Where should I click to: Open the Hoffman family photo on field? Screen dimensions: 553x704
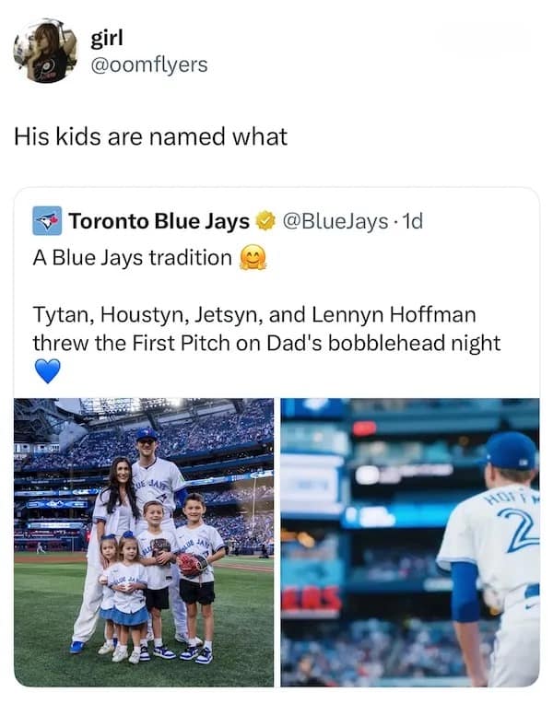[x=144, y=542]
